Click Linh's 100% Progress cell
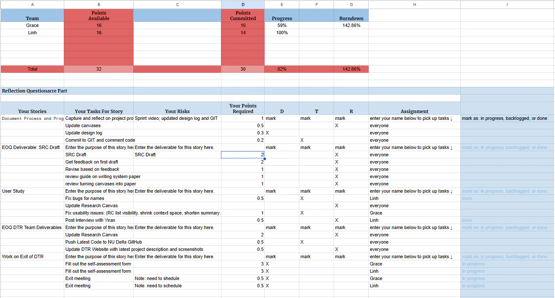Viewport: 555px width, 298px height. 282,33
